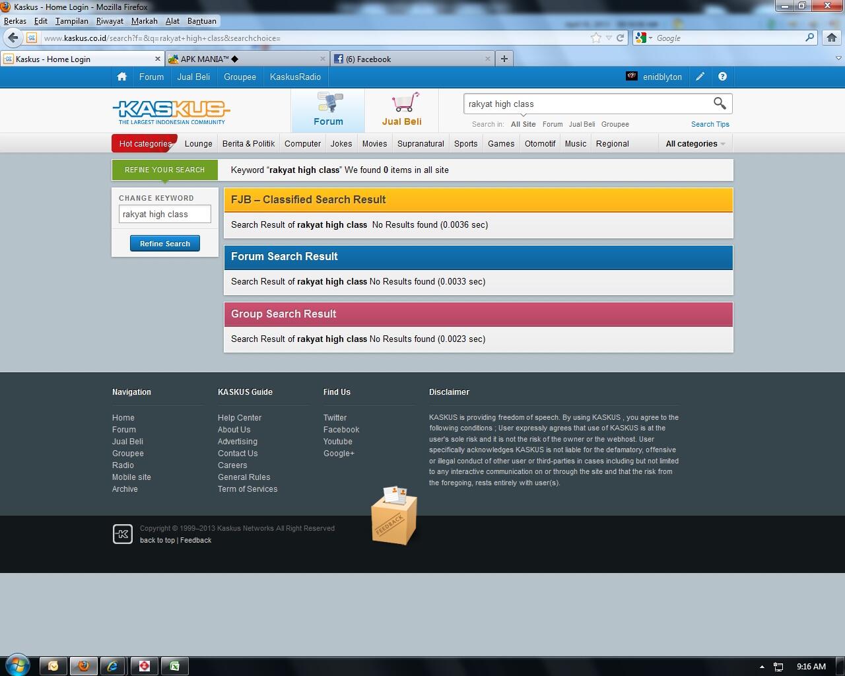Viewport: 845px width, 676px height.
Task: Open Groupee in top blue bar
Action: click(x=240, y=77)
